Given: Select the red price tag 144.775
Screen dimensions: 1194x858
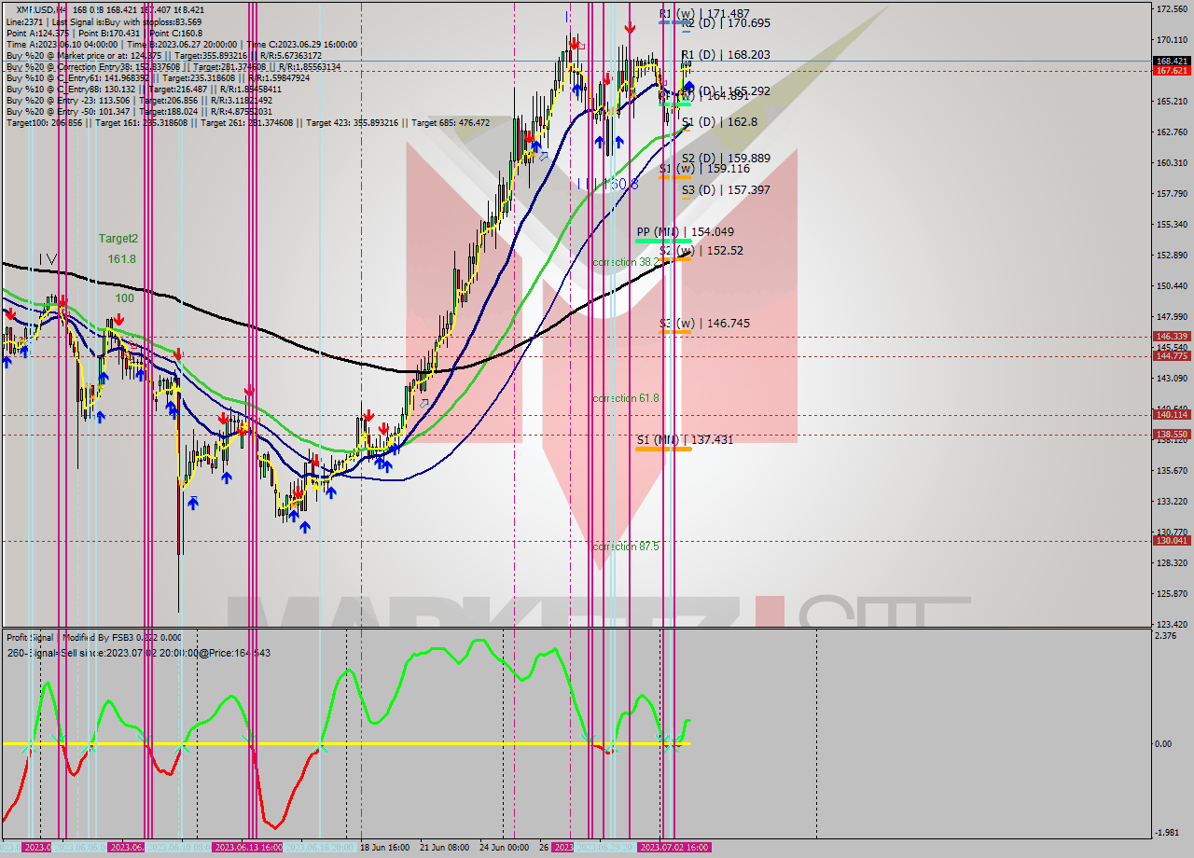Looking at the screenshot, I should point(1171,356).
